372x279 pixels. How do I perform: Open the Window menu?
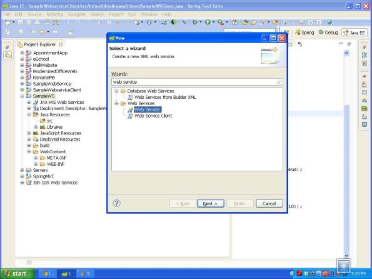(149, 14)
